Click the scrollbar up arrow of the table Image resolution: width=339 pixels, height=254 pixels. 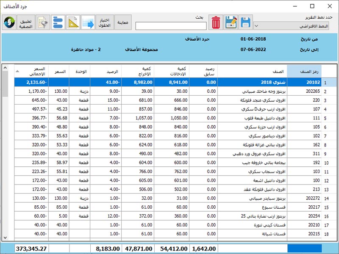(x=5, y=68)
